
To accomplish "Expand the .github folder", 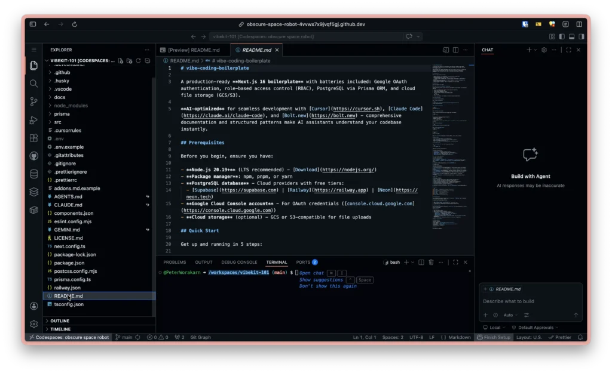I will [62, 72].
